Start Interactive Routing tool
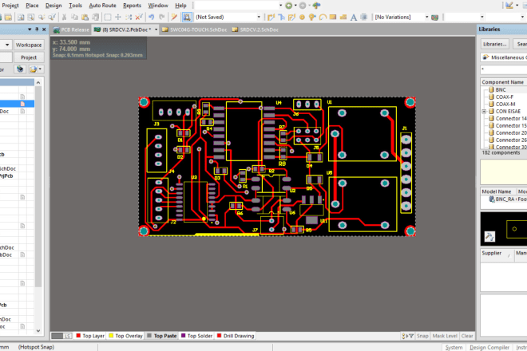The width and height of the screenshot is (527, 351). 271,17
